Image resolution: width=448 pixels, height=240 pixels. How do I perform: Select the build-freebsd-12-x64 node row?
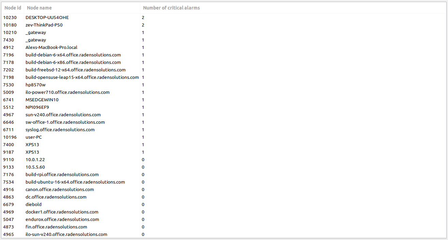click(75, 70)
